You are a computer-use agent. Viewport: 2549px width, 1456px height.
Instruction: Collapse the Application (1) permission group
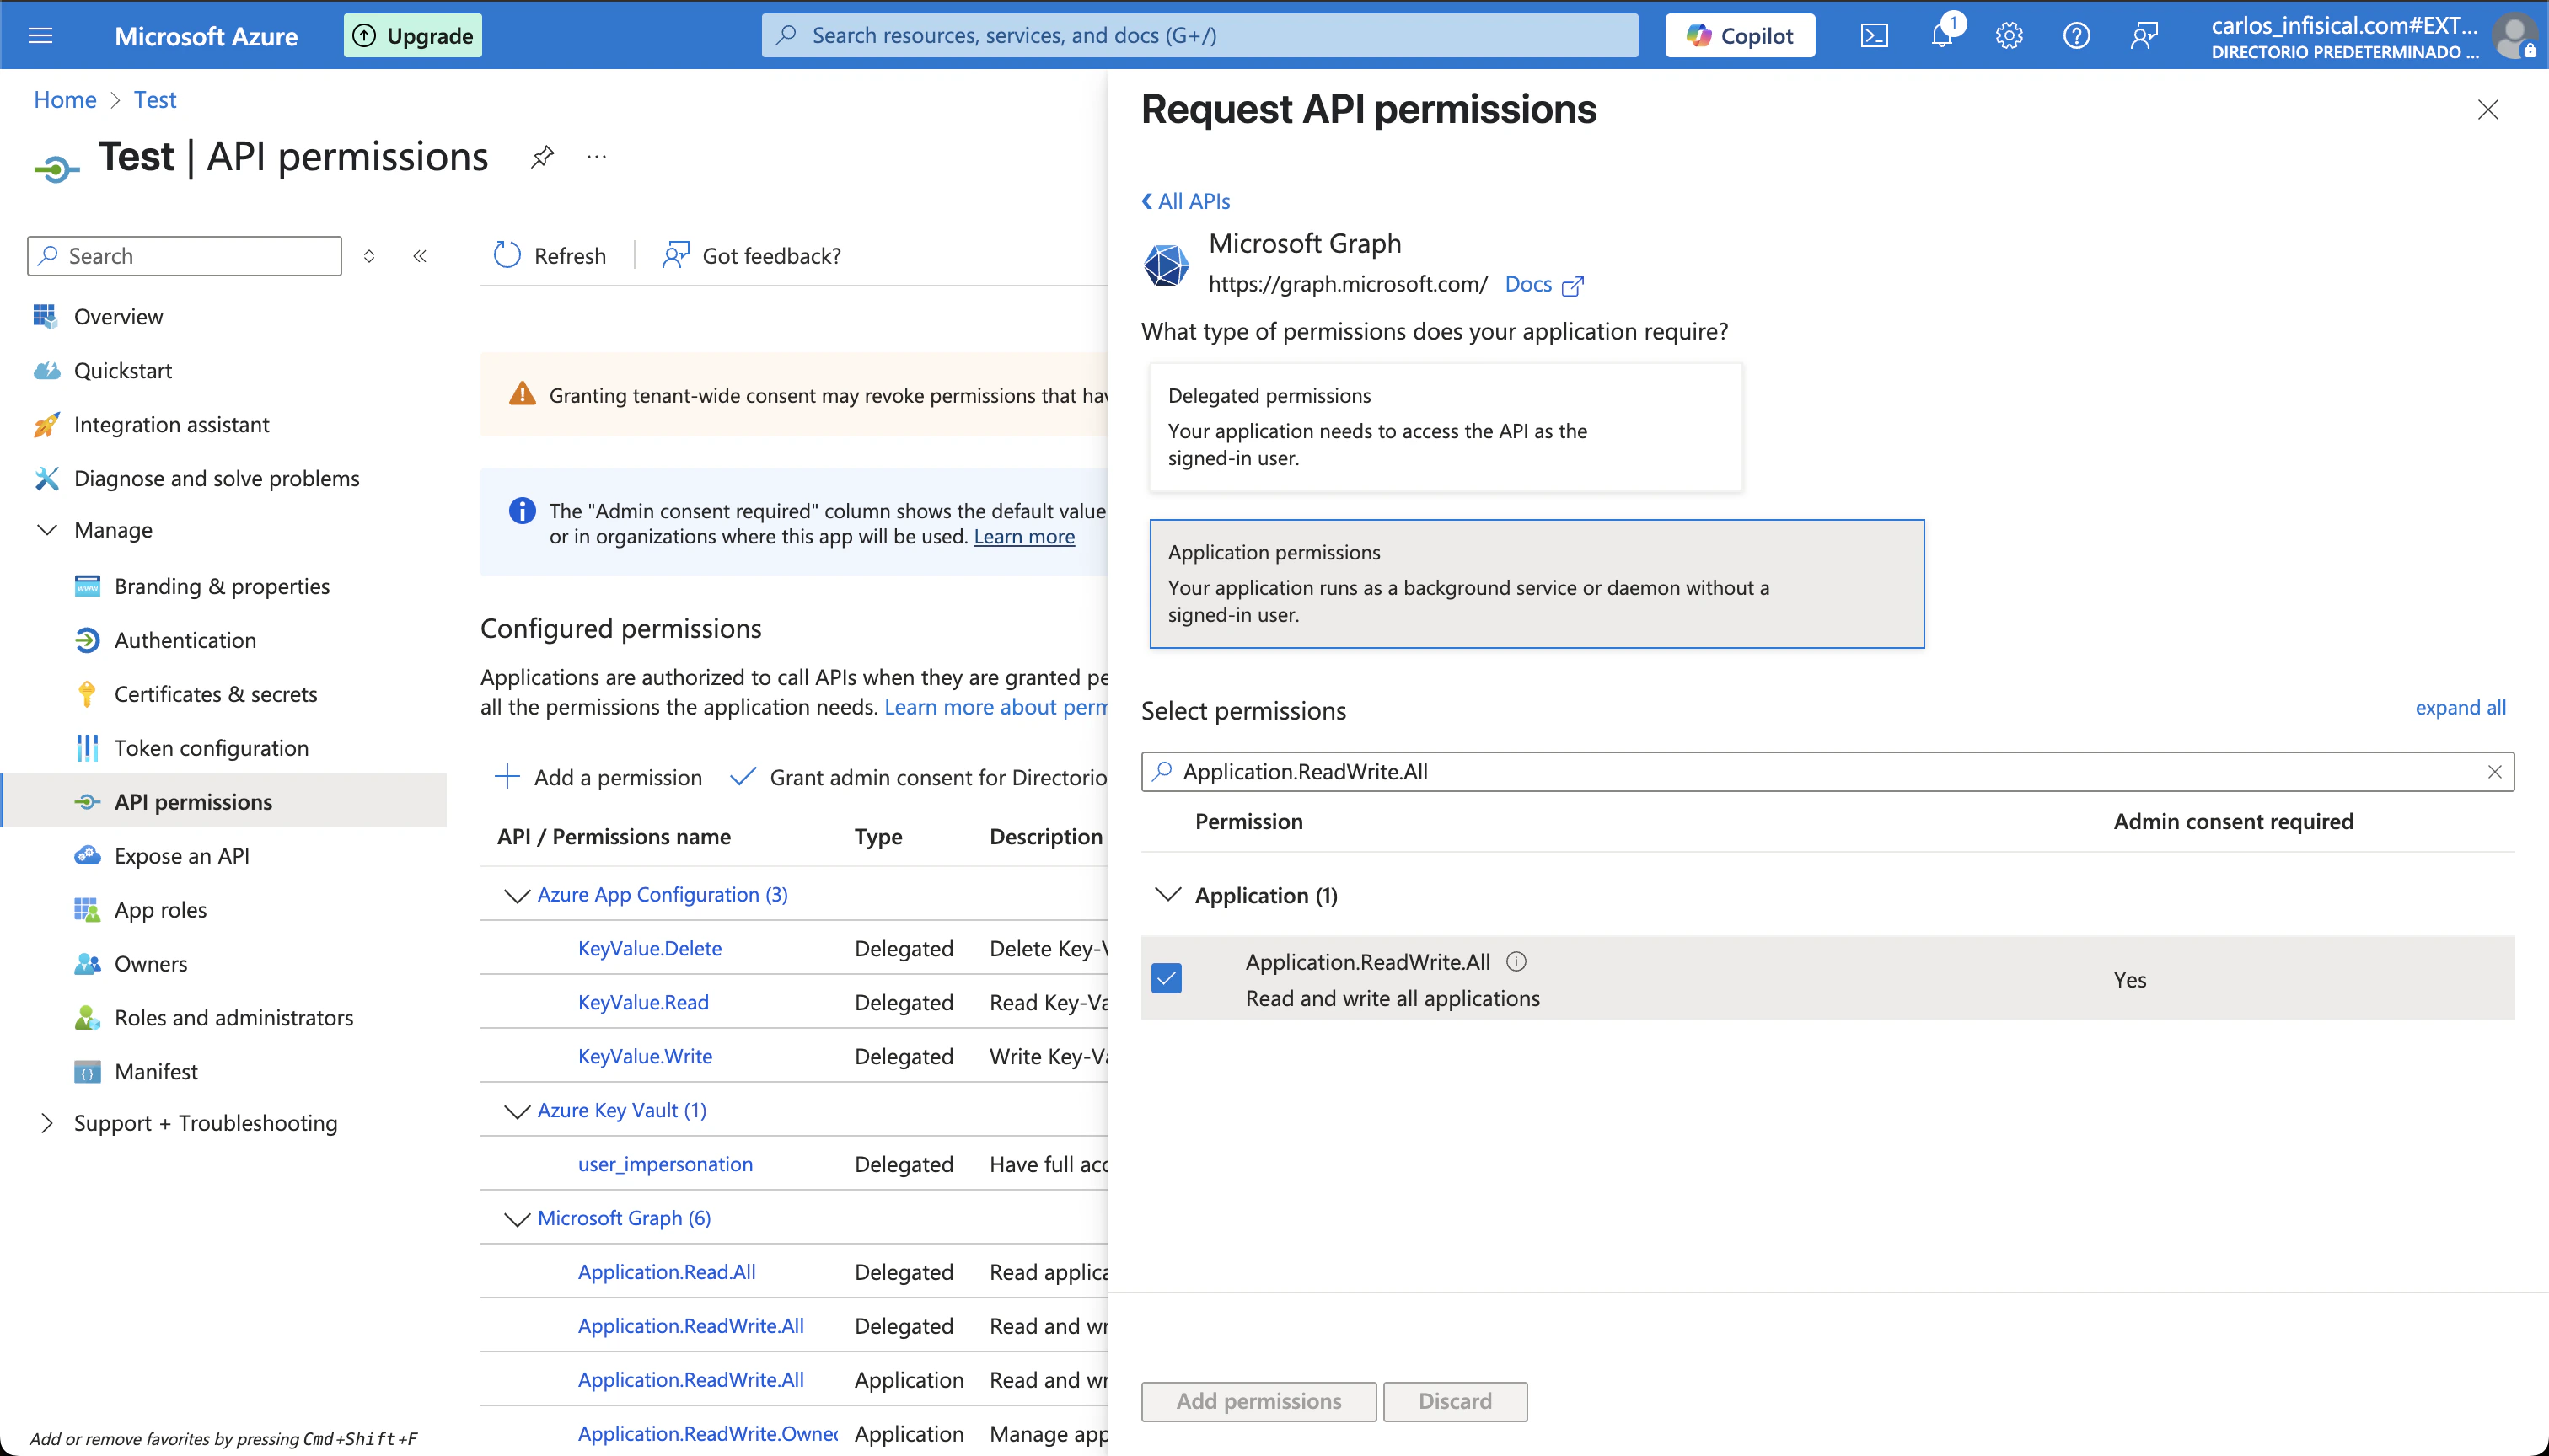coord(1167,894)
